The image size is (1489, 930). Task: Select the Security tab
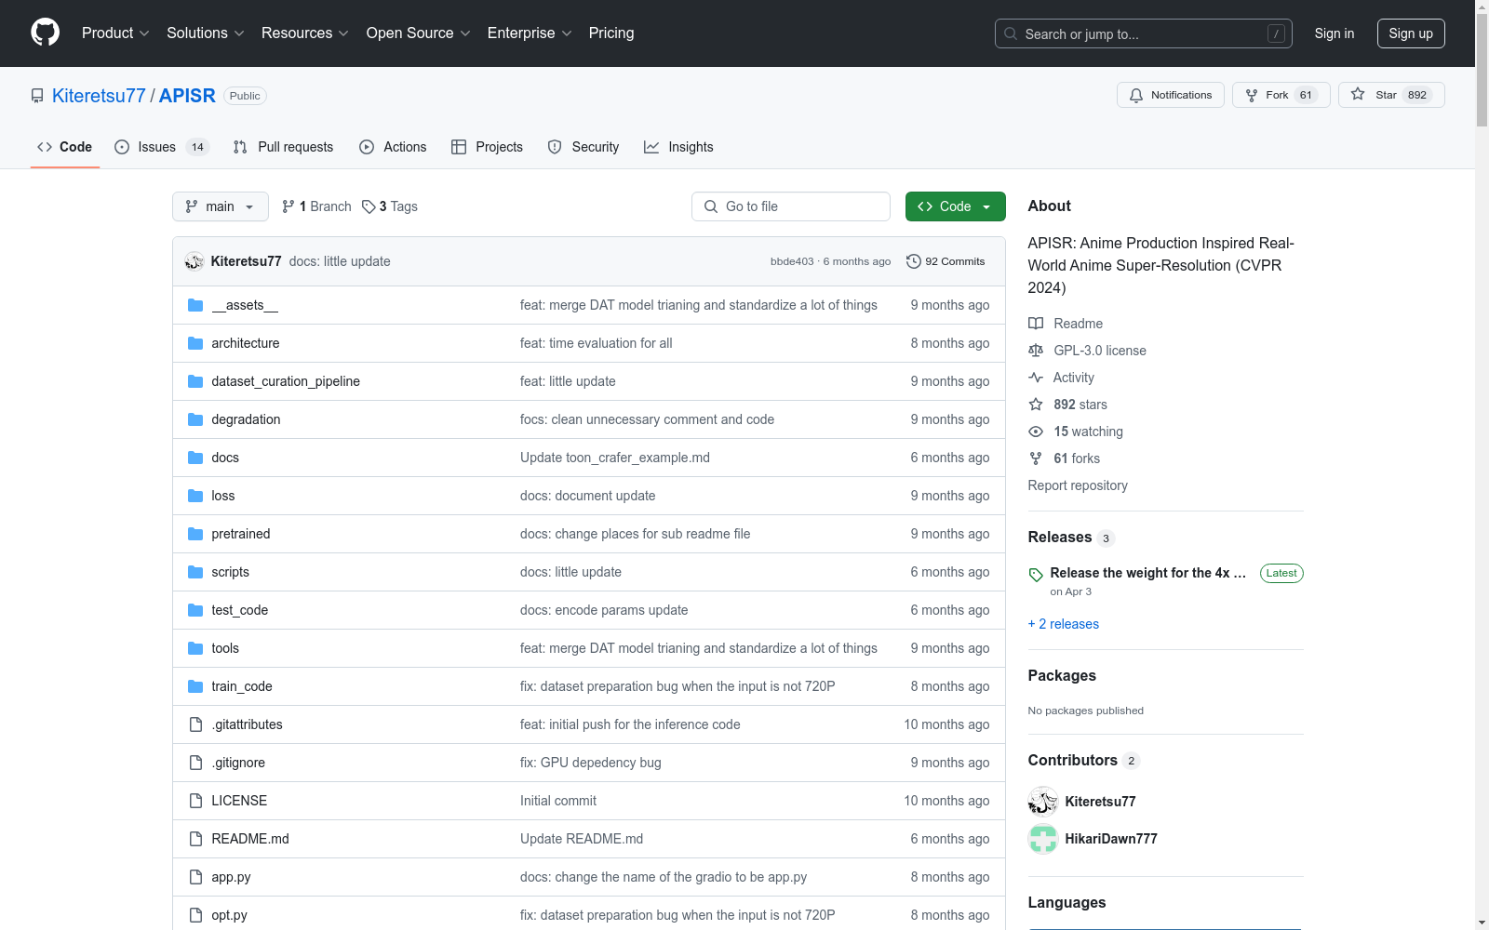[x=584, y=147]
